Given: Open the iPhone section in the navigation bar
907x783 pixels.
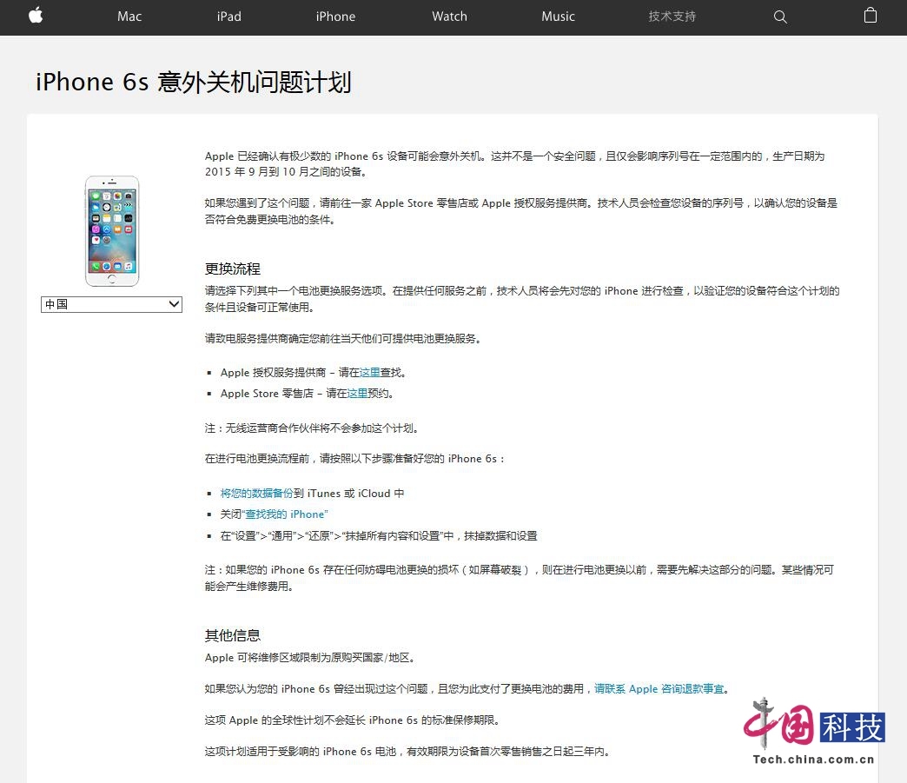Looking at the screenshot, I should tap(335, 17).
